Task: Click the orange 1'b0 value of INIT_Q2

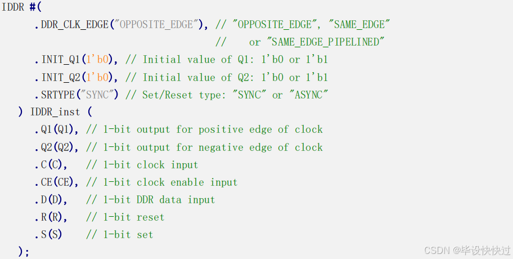Action: click(x=97, y=77)
